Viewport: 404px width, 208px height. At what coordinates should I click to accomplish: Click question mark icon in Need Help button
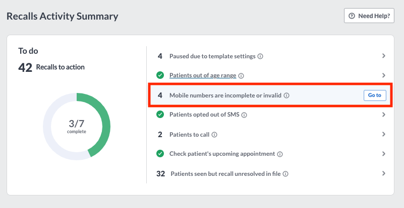click(352, 16)
